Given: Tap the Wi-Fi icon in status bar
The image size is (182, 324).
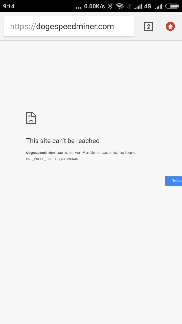Looking at the screenshot, I should click(x=119, y=6).
